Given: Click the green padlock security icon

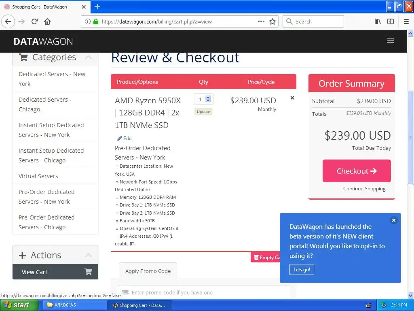Looking at the screenshot, I should (96, 21).
